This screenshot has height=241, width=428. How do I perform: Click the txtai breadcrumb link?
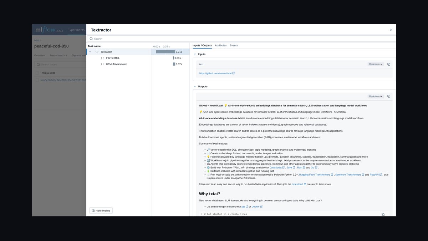coord(36,40)
